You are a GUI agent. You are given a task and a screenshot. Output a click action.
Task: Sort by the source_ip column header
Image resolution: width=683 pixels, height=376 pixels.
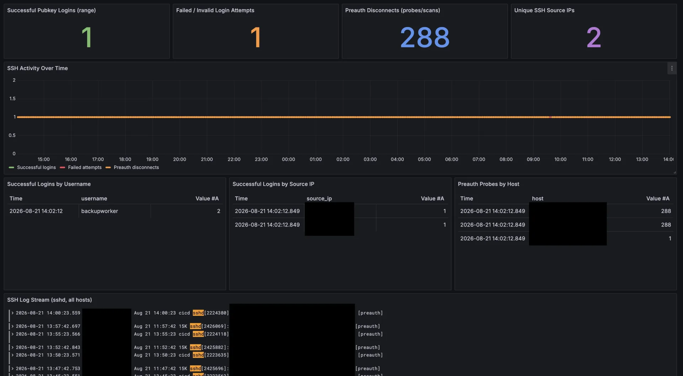pyautogui.click(x=319, y=198)
